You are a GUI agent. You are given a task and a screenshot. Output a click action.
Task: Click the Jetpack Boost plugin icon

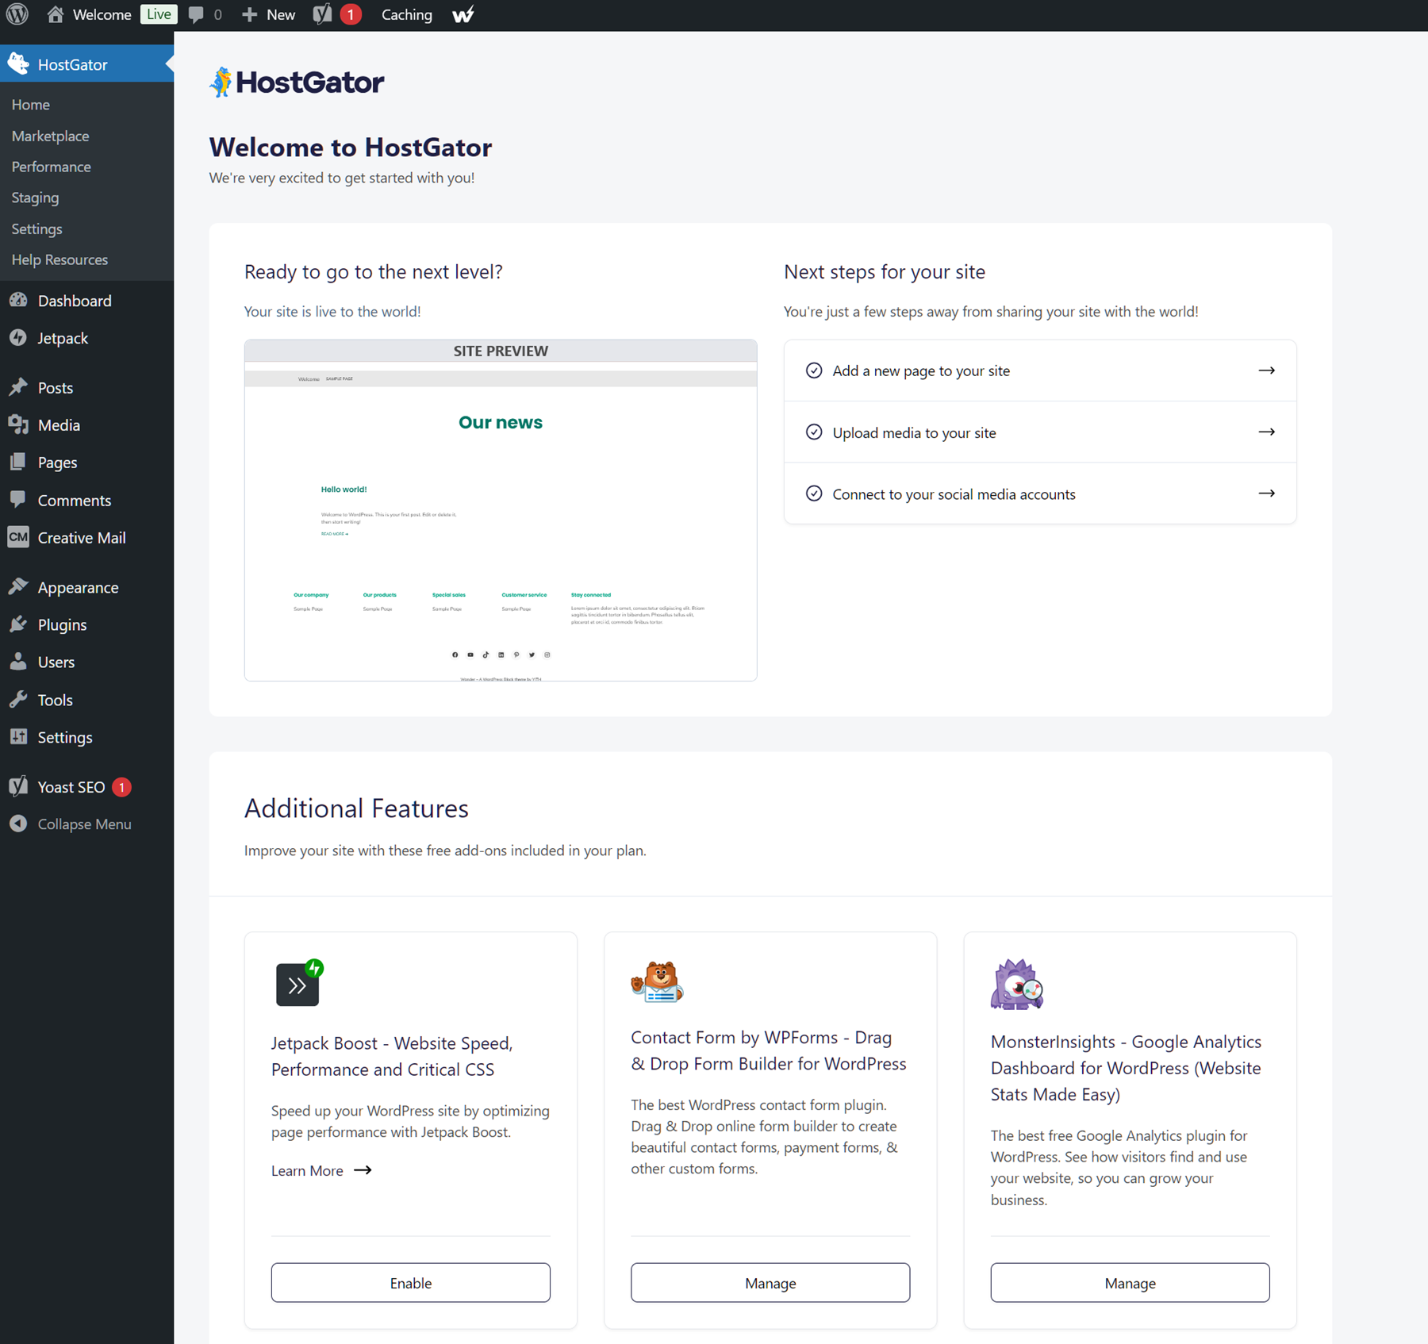tap(298, 984)
